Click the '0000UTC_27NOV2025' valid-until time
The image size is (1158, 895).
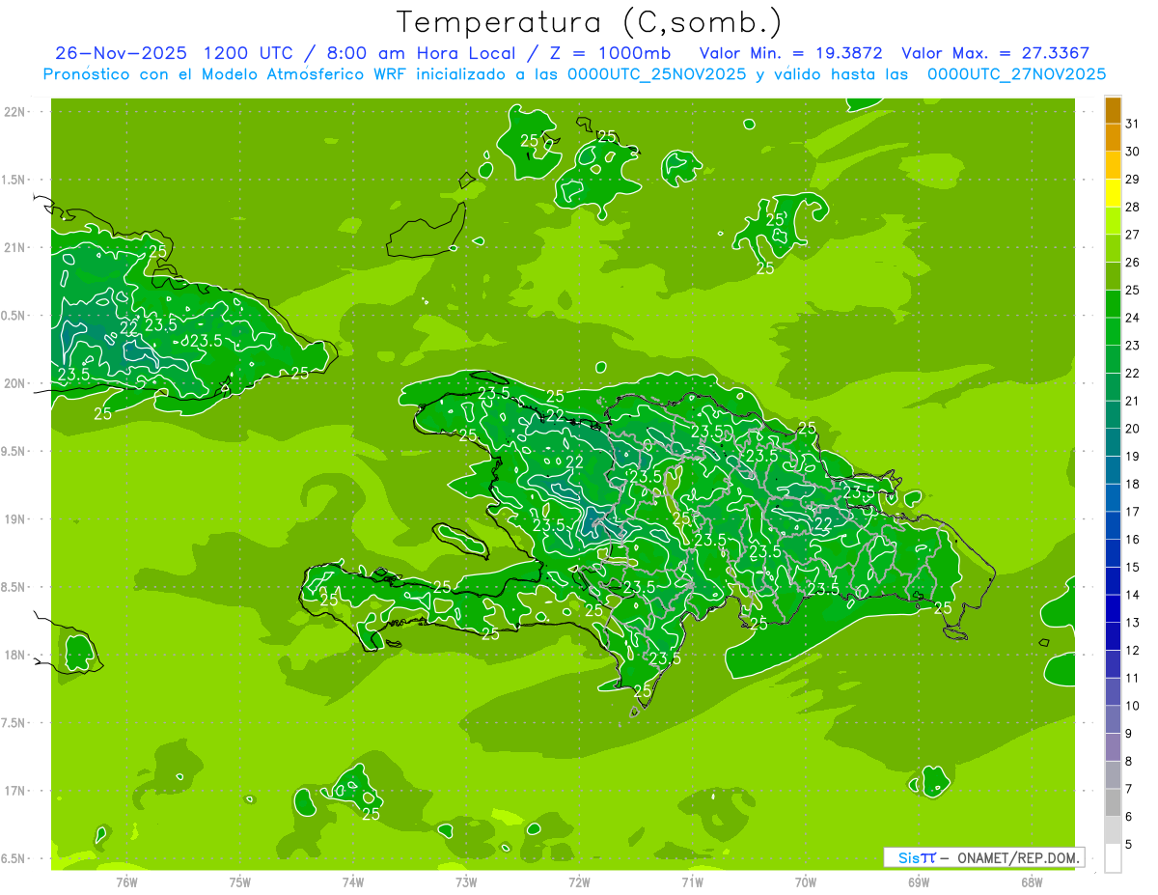point(1016,73)
